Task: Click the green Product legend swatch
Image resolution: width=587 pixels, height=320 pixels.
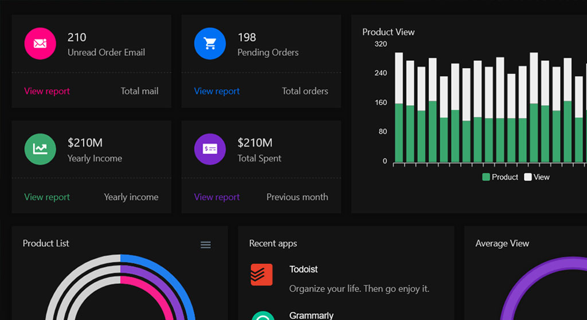Action: [486, 177]
